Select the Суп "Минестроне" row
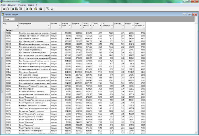Viewport: 199px width, 136px height. [34, 89]
